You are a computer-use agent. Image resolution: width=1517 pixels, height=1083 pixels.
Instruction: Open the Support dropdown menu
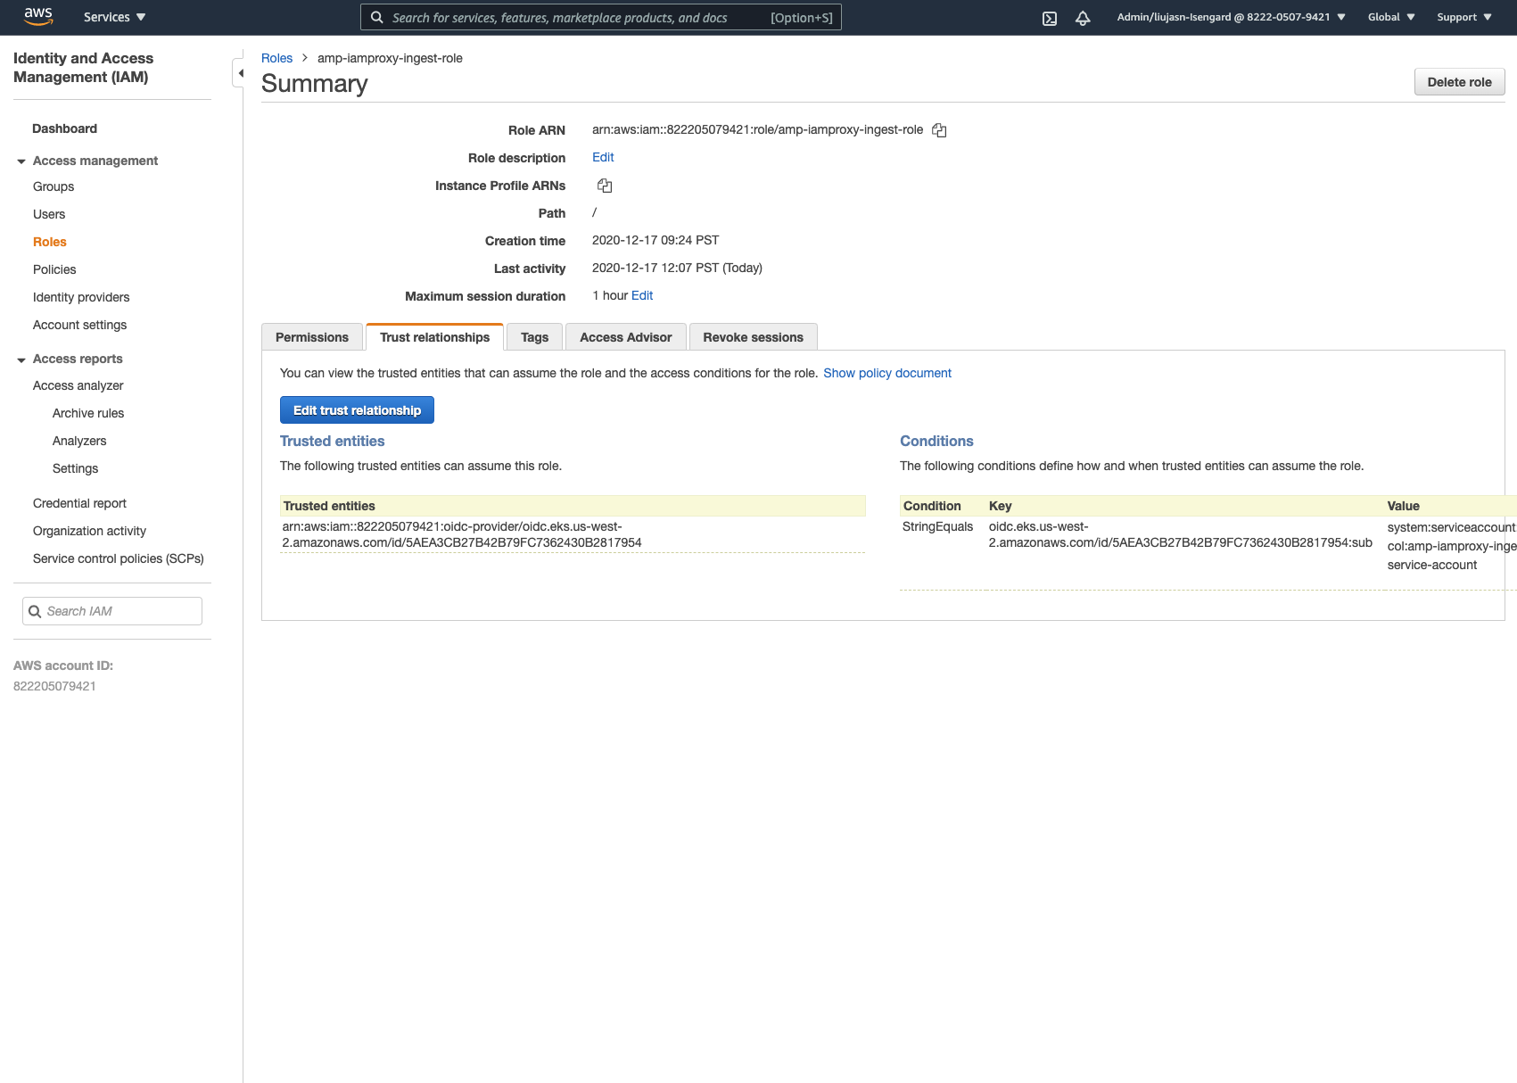pyautogui.click(x=1464, y=17)
